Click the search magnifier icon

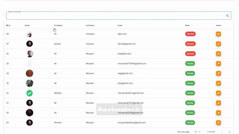(x=227, y=16)
